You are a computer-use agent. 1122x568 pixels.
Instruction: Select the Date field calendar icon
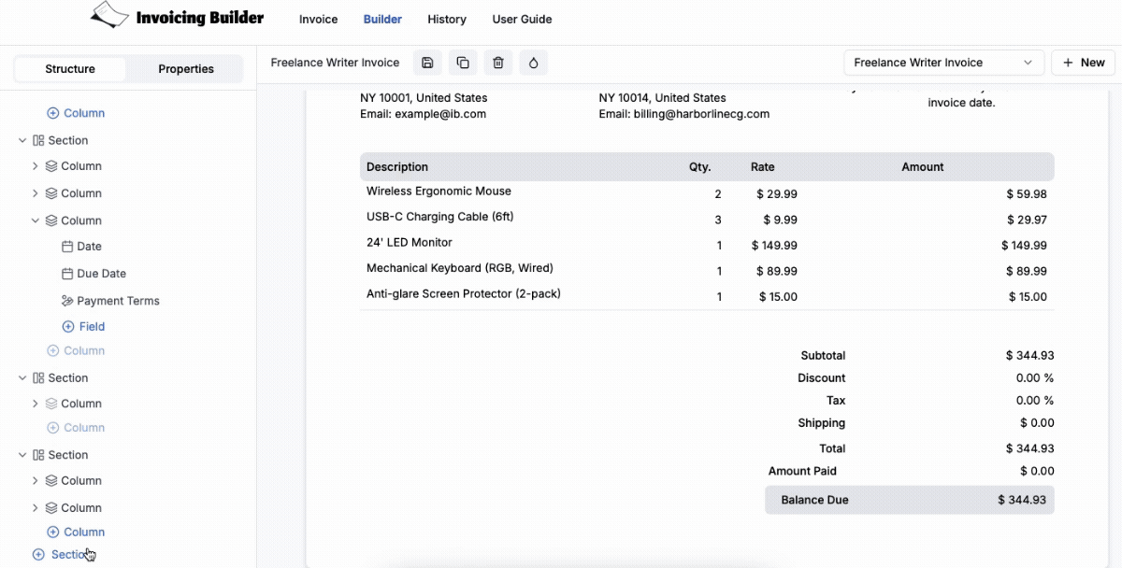[67, 247]
